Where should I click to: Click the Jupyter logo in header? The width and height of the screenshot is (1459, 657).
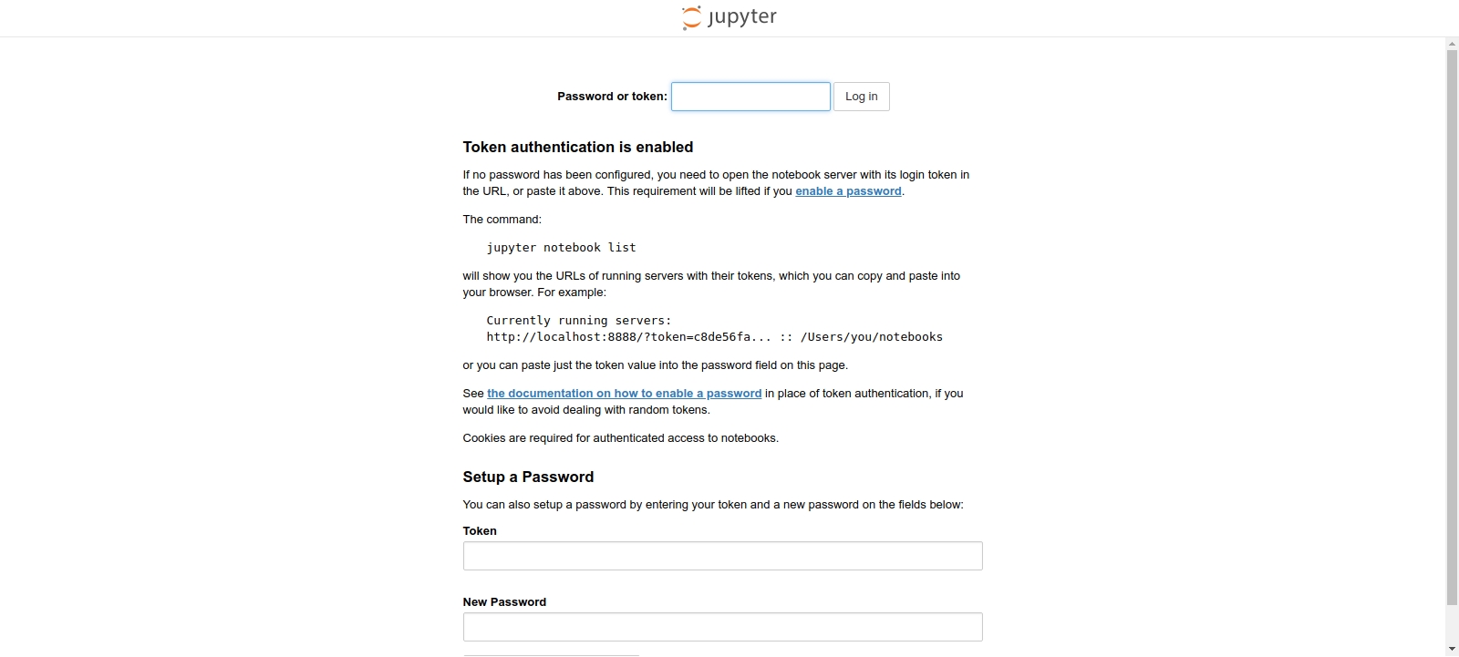pyautogui.click(x=729, y=17)
